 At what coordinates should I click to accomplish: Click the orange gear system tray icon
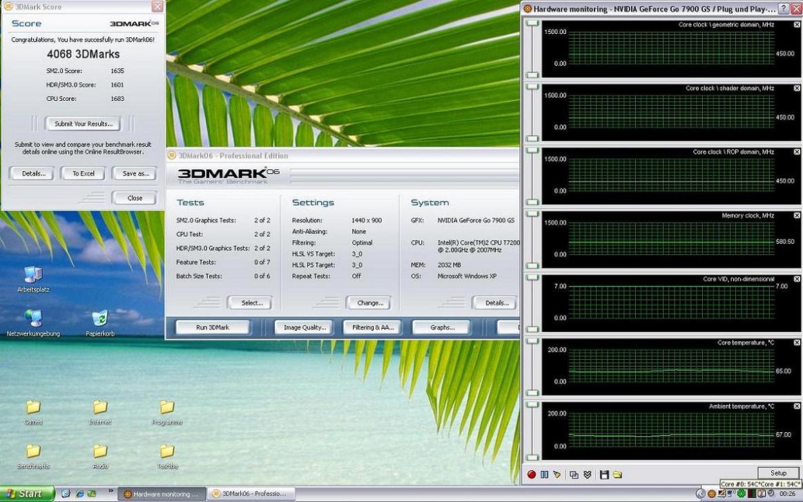coord(711,494)
